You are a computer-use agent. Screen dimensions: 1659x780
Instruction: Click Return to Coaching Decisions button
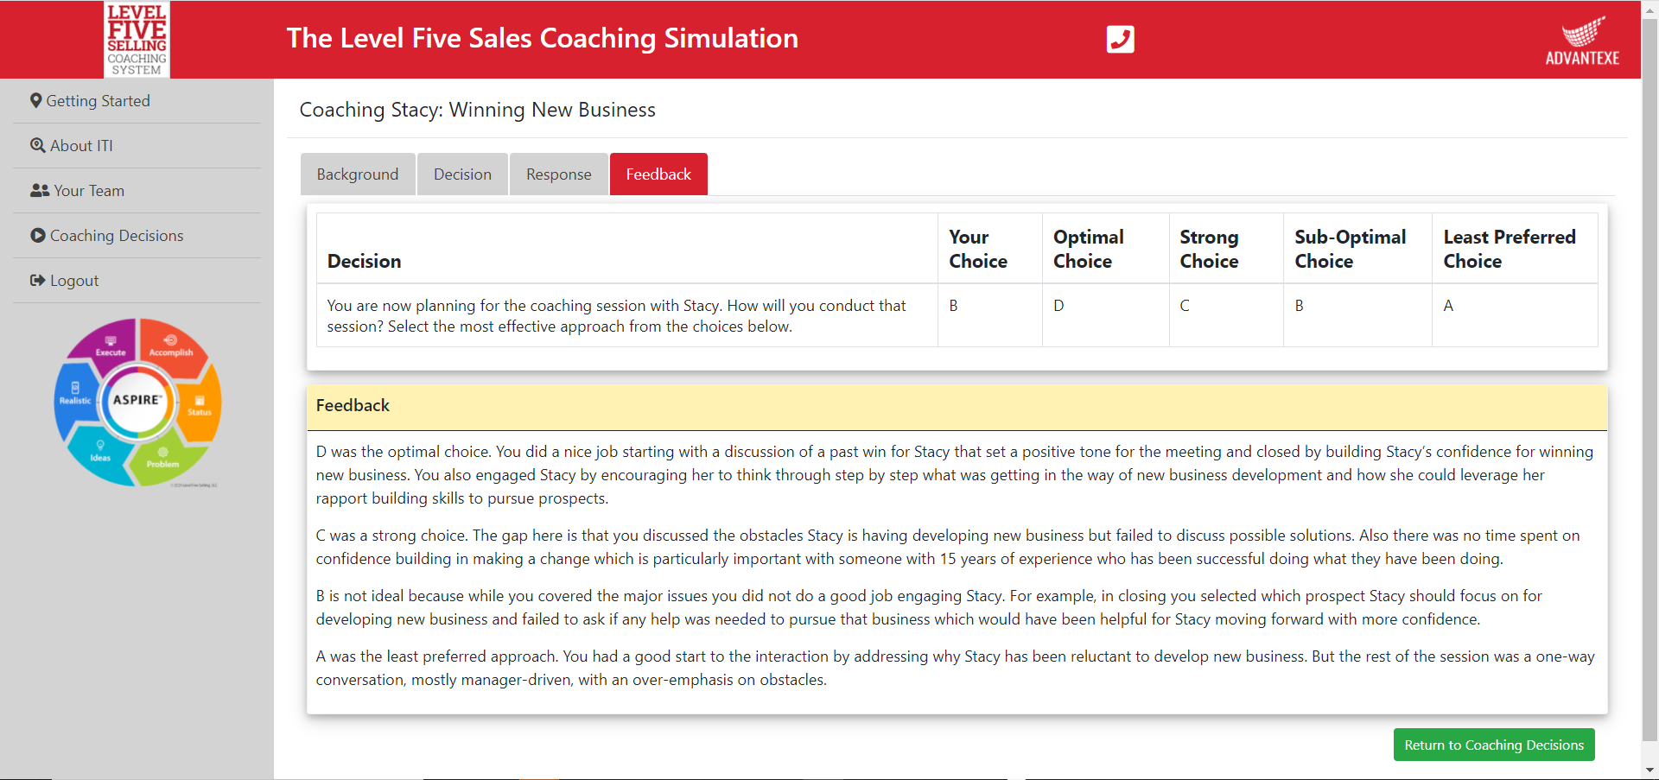click(x=1494, y=745)
